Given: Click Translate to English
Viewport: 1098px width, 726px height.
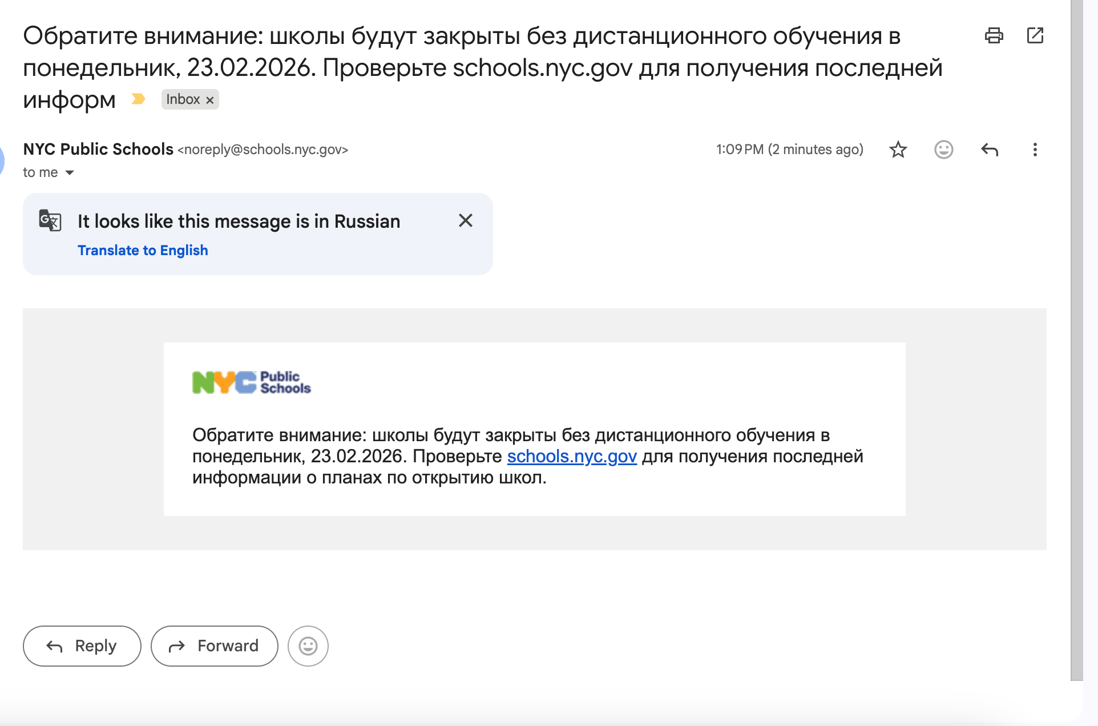Looking at the screenshot, I should point(143,250).
